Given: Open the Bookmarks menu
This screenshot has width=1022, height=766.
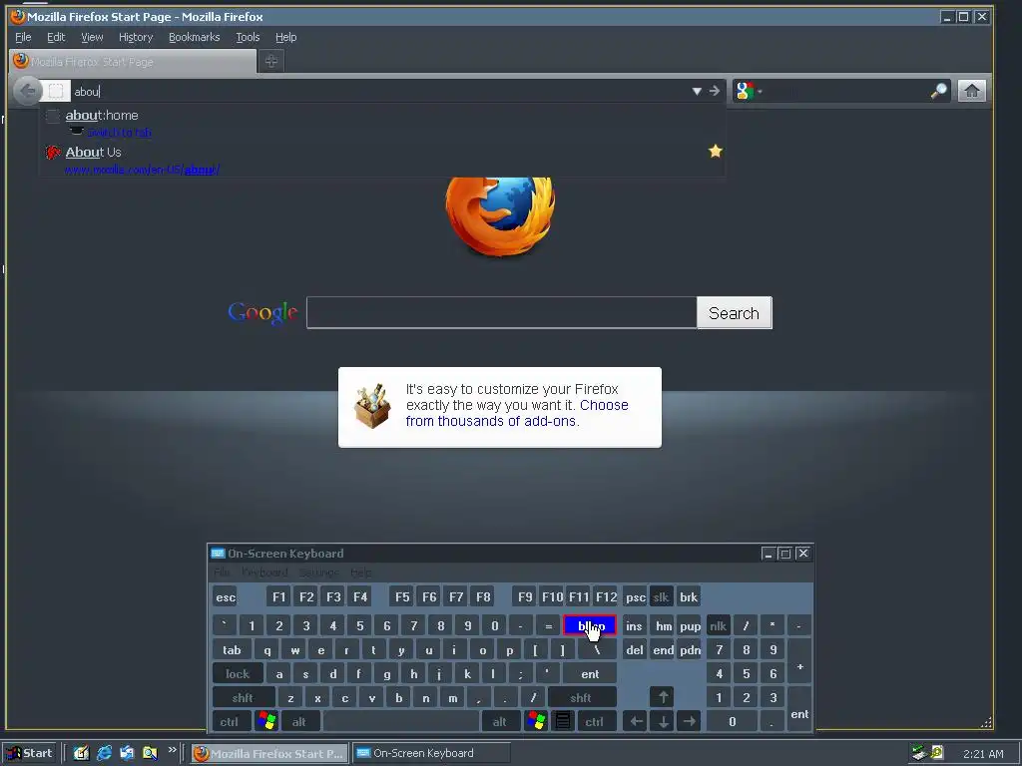Looking at the screenshot, I should pyautogui.click(x=195, y=37).
